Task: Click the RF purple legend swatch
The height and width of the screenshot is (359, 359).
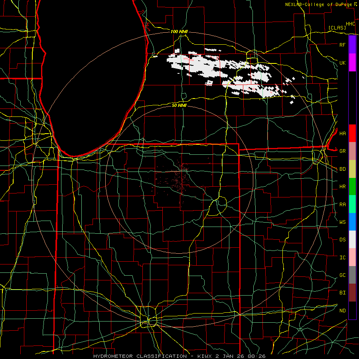Action: point(352,45)
